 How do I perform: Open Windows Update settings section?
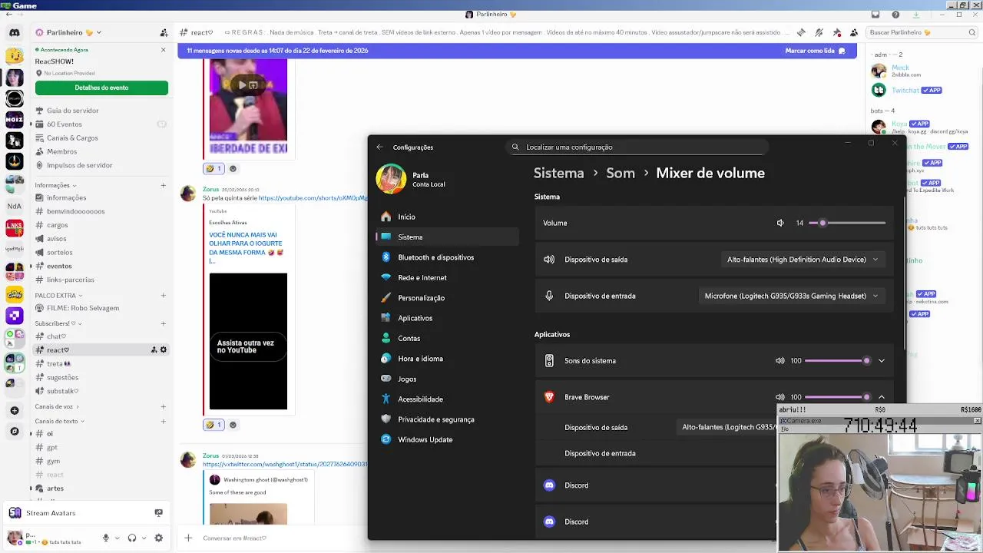(x=447, y=439)
